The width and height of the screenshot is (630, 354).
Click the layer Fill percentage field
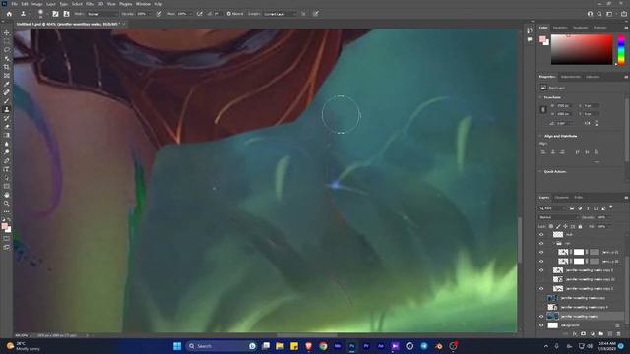click(601, 227)
